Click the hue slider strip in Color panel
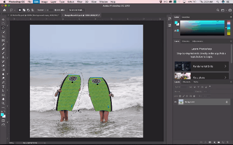 [x=229, y=28]
